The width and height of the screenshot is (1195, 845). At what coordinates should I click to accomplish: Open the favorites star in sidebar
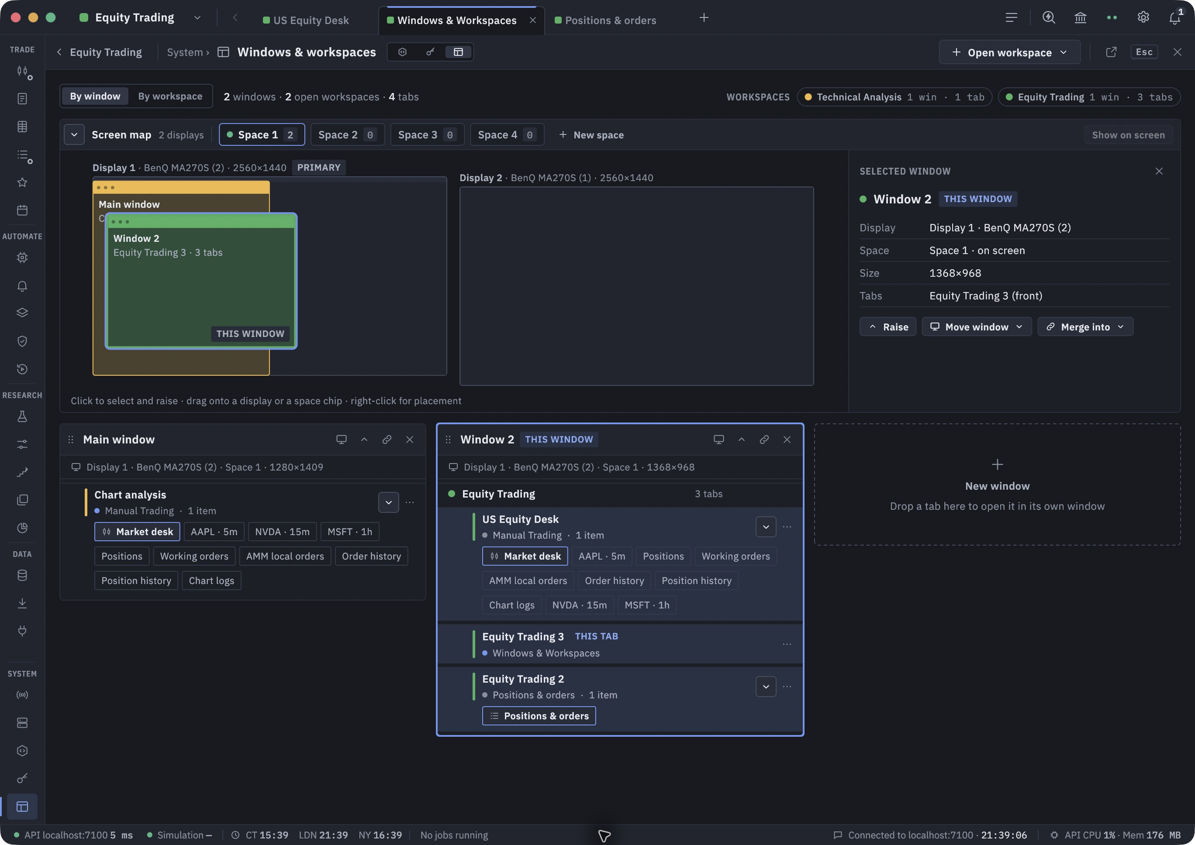click(22, 182)
